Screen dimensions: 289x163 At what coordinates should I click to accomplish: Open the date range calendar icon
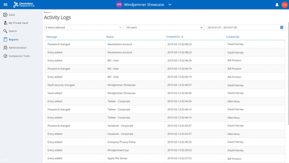[x=282, y=27]
